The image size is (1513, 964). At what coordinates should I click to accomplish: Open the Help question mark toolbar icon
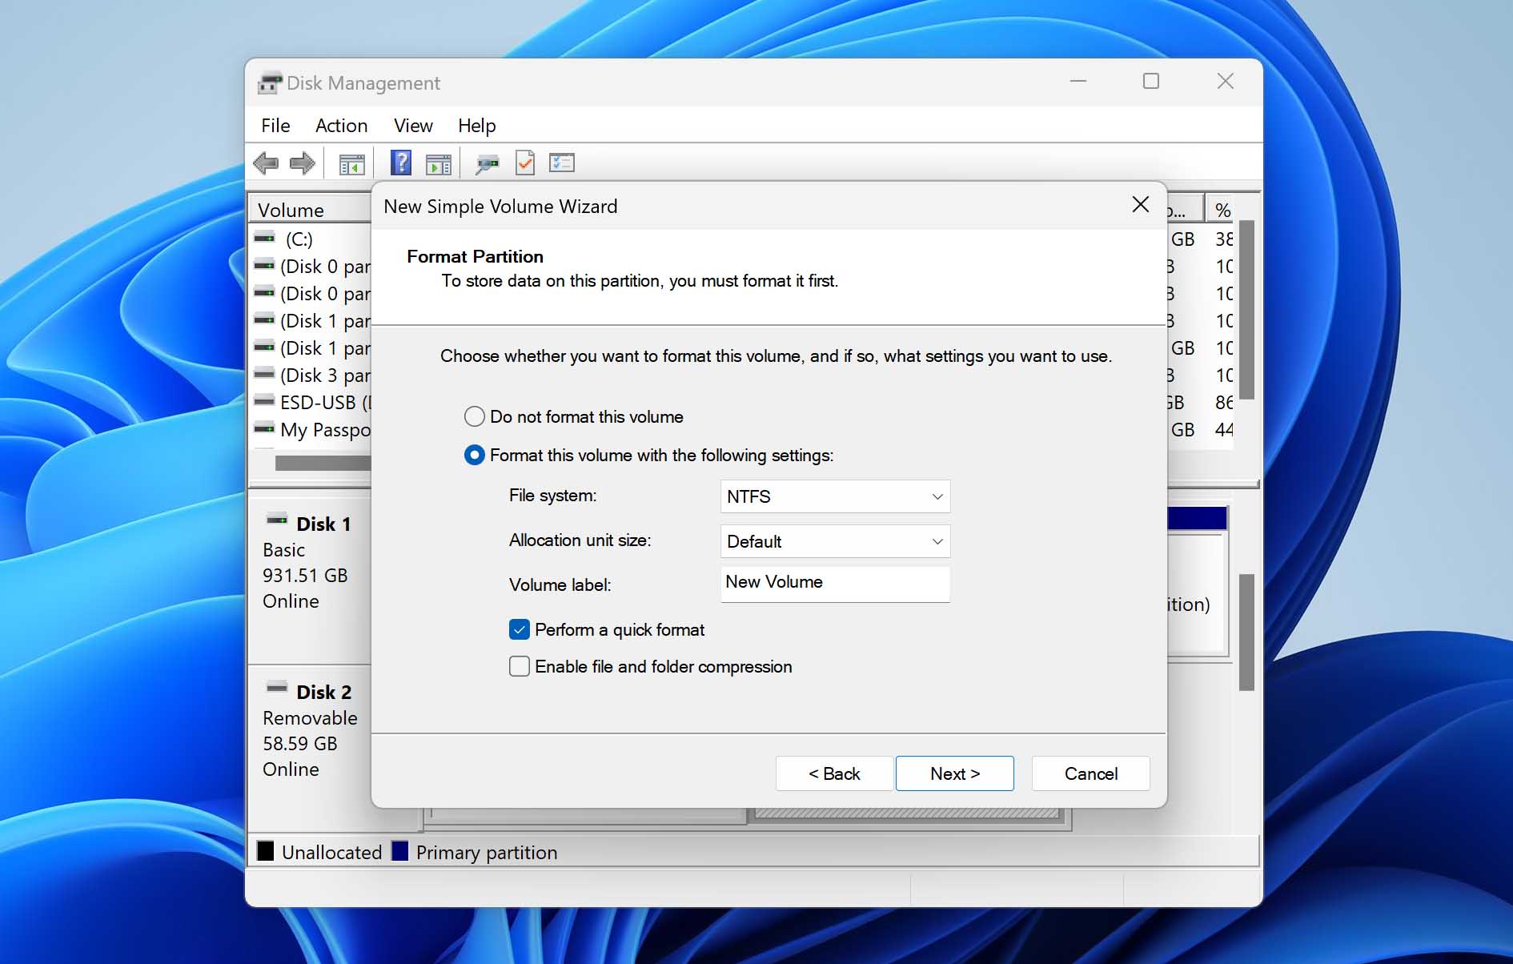401,163
